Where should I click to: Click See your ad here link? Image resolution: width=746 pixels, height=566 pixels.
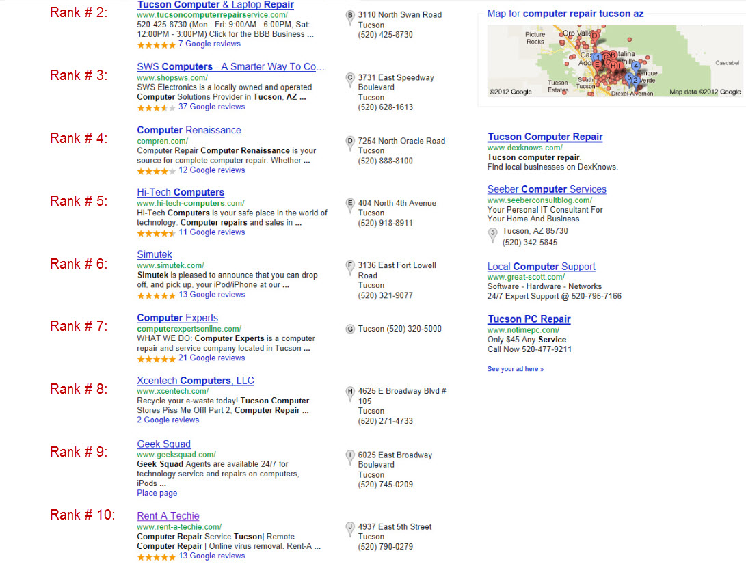point(516,369)
